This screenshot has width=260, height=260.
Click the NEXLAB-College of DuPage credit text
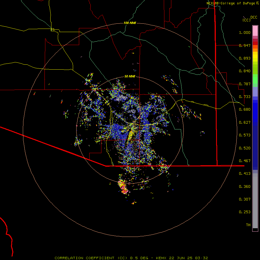(231, 3)
